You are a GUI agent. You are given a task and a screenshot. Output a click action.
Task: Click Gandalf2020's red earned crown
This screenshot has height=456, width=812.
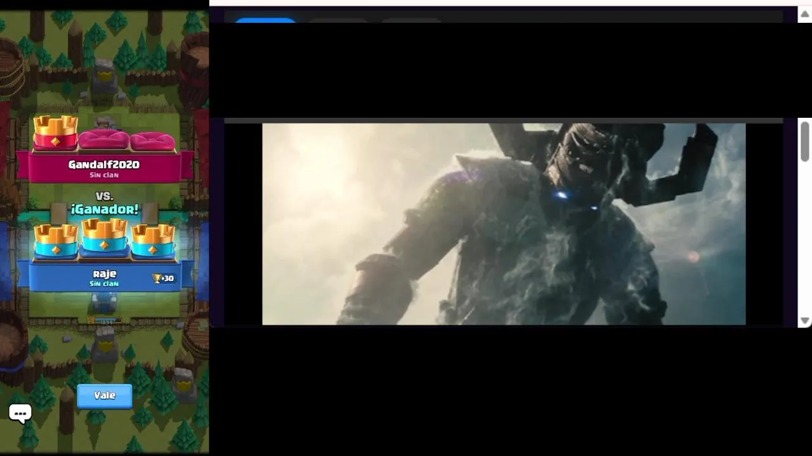(x=56, y=133)
